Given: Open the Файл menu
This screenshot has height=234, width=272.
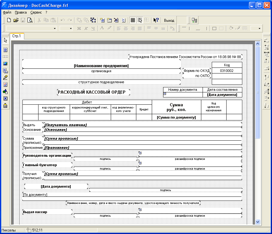Looking at the screenshot, I should pyautogui.click(x=7, y=12).
